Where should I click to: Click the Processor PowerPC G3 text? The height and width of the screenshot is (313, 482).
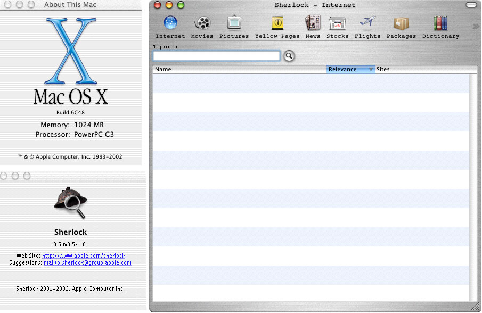coord(75,134)
